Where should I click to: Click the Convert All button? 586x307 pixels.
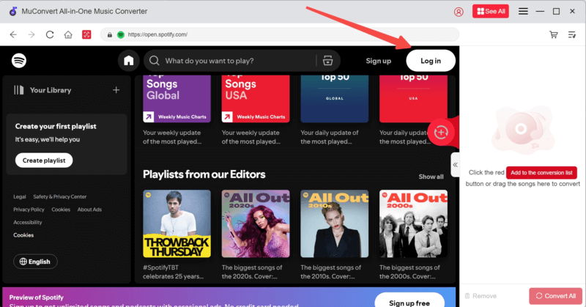click(x=556, y=296)
